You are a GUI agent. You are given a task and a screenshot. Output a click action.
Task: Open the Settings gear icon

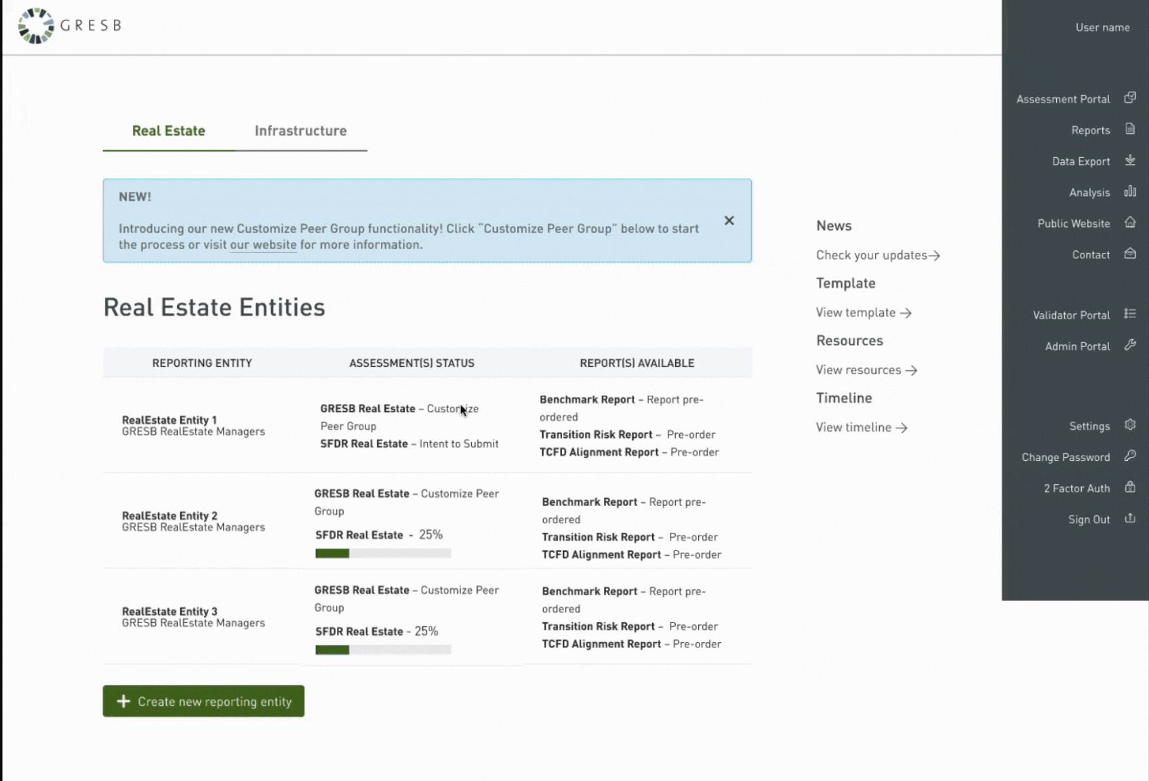point(1129,425)
